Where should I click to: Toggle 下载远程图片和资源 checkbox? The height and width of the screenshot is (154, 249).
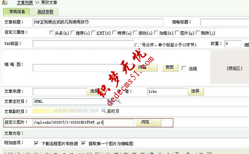click(x=36, y=143)
